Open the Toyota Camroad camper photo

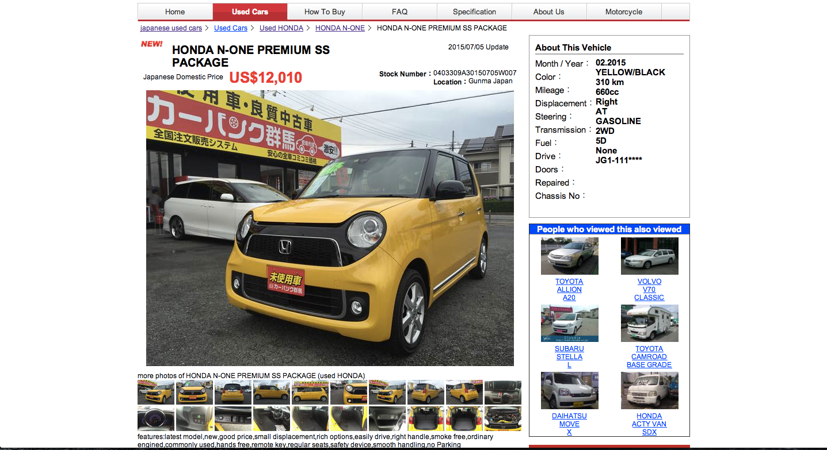coord(649,324)
